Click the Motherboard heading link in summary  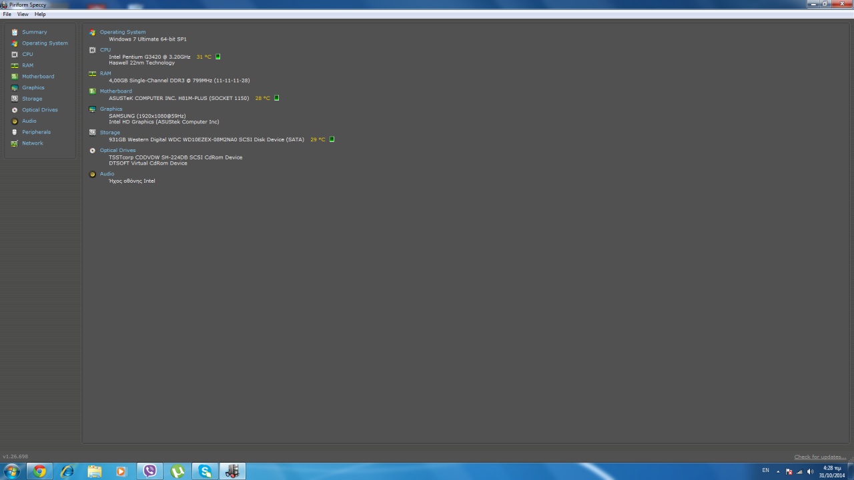116,91
